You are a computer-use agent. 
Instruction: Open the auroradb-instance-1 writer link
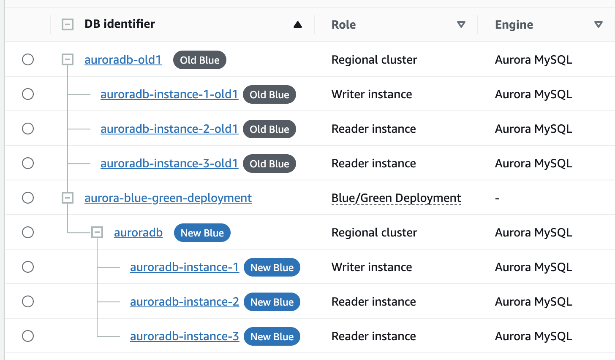pyautogui.click(x=184, y=267)
